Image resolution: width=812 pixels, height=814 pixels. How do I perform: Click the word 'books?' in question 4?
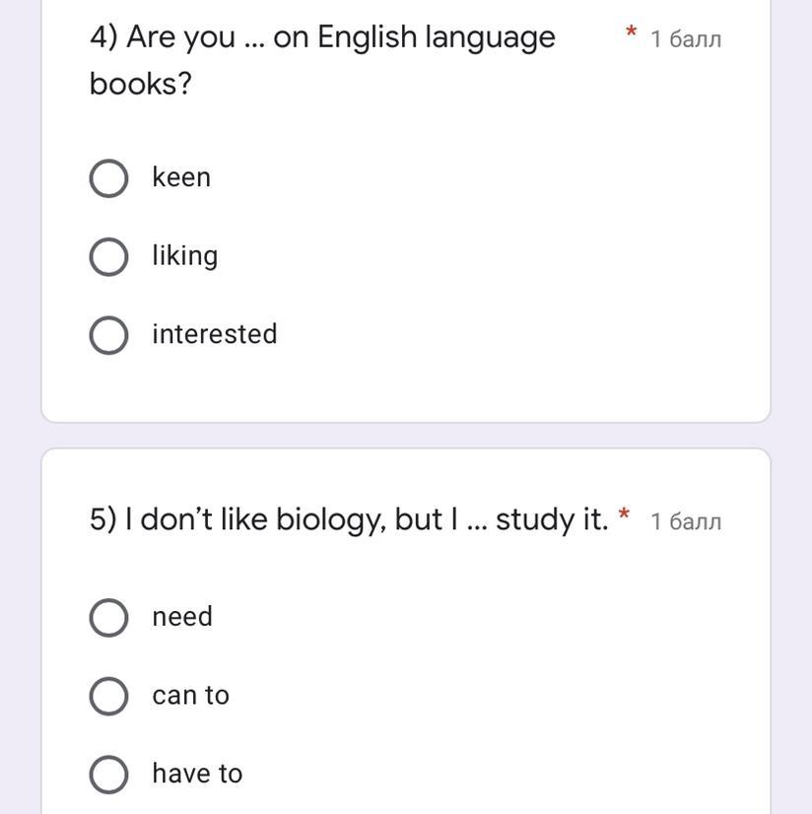point(141,84)
